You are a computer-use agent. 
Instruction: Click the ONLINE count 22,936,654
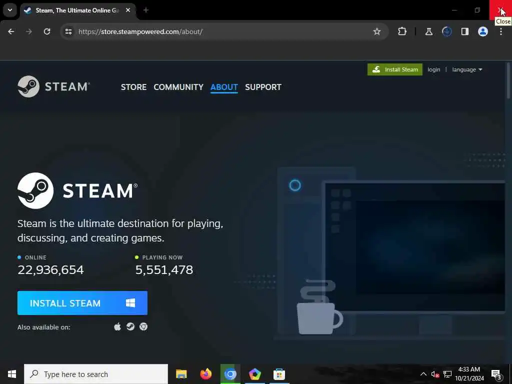50,270
